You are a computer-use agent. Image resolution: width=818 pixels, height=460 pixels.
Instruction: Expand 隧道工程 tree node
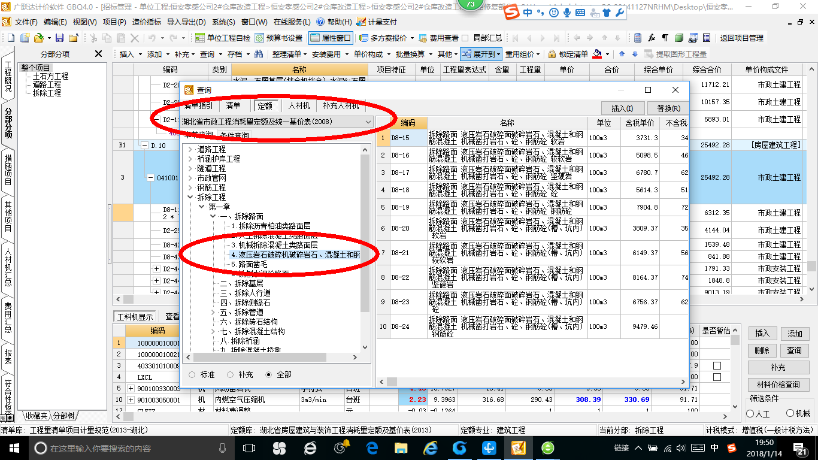190,168
